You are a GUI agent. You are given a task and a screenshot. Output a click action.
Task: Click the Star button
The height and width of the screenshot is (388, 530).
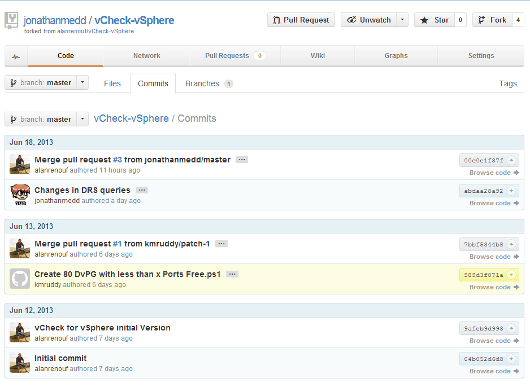(x=435, y=20)
